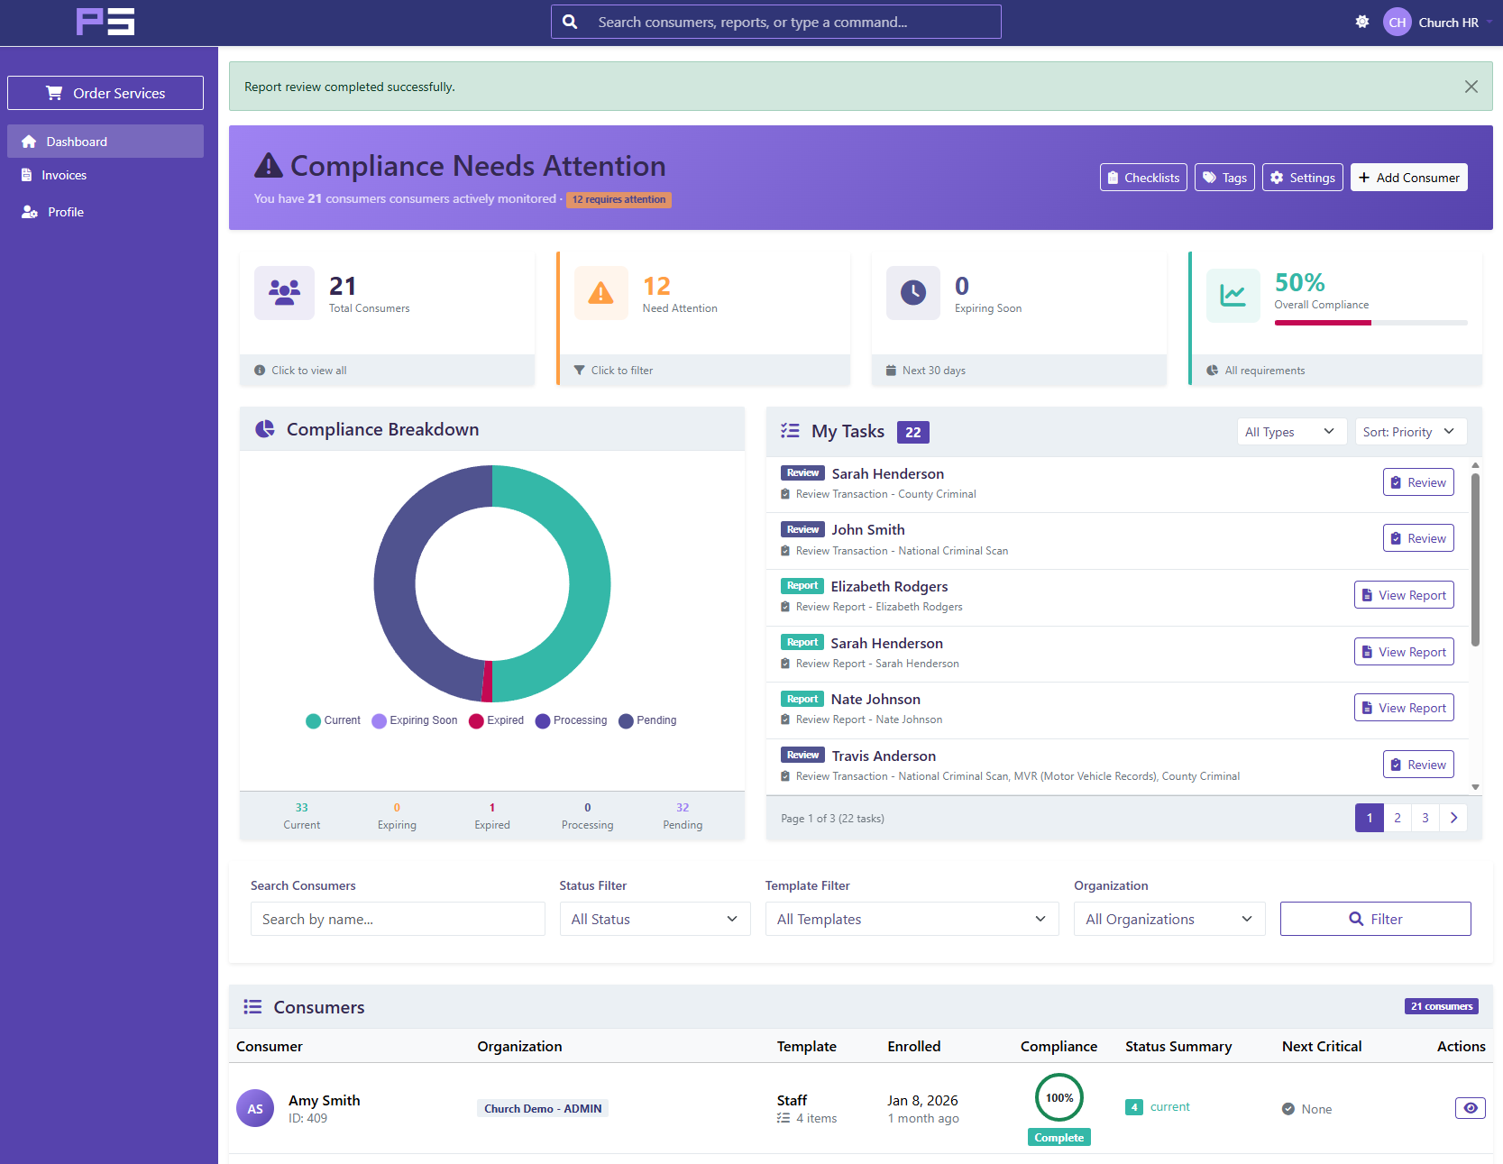Image resolution: width=1503 pixels, height=1164 pixels.
Task: Click the Profile sidebar icon
Action: point(30,211)
